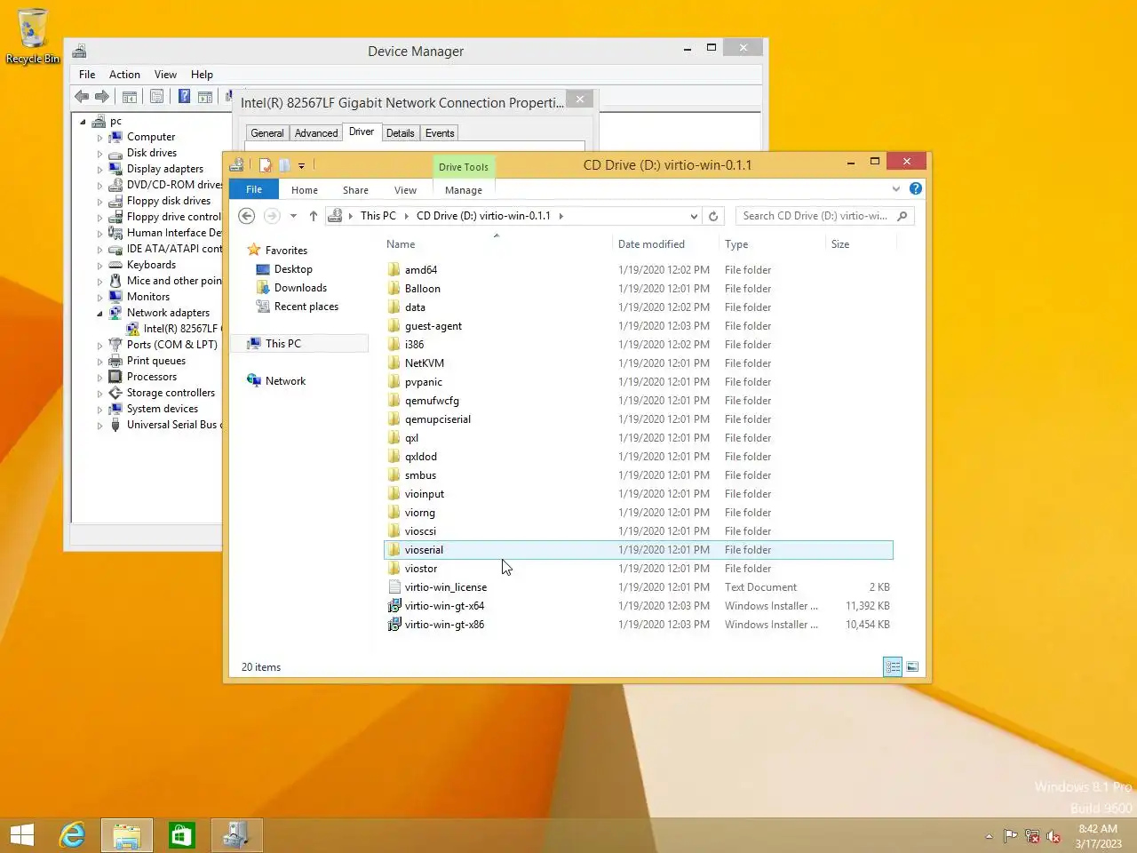
Task: Sort by Size column header
Action: pos(840,244)
